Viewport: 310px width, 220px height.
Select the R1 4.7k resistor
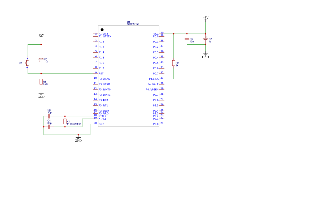pyautogui.click(x=41, y=82)
